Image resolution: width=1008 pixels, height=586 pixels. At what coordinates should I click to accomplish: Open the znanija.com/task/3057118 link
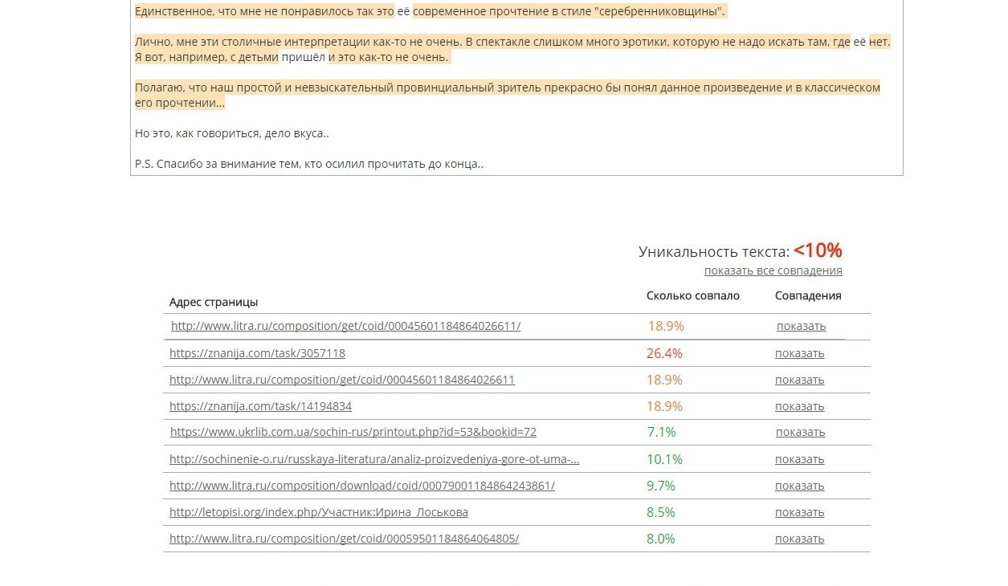257,353
